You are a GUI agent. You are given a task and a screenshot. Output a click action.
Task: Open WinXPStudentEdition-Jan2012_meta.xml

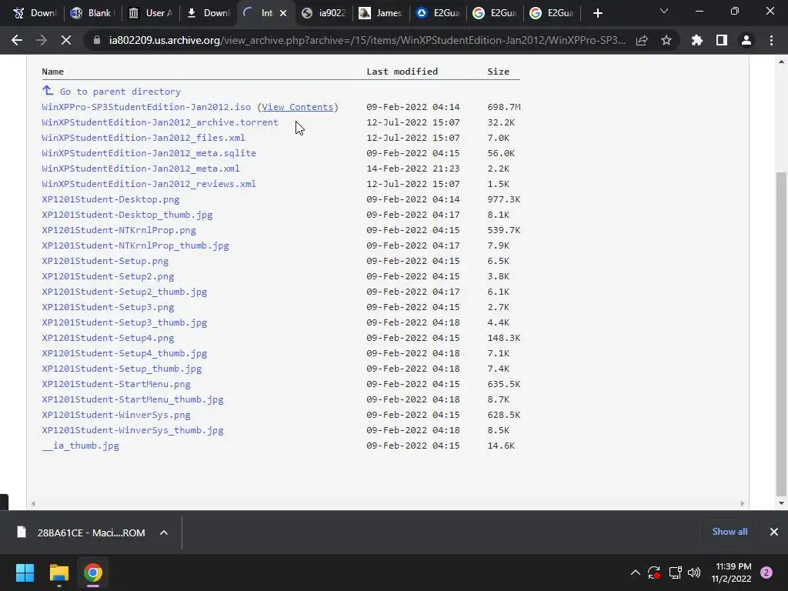(141, 169)
